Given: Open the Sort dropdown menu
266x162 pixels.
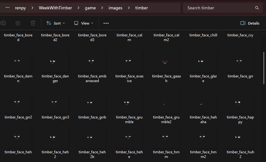Looking at the screenshot, I should click(56, 23).
